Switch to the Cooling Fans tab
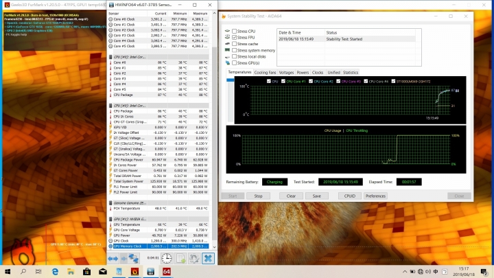494x278 pixels. [265, 73]
